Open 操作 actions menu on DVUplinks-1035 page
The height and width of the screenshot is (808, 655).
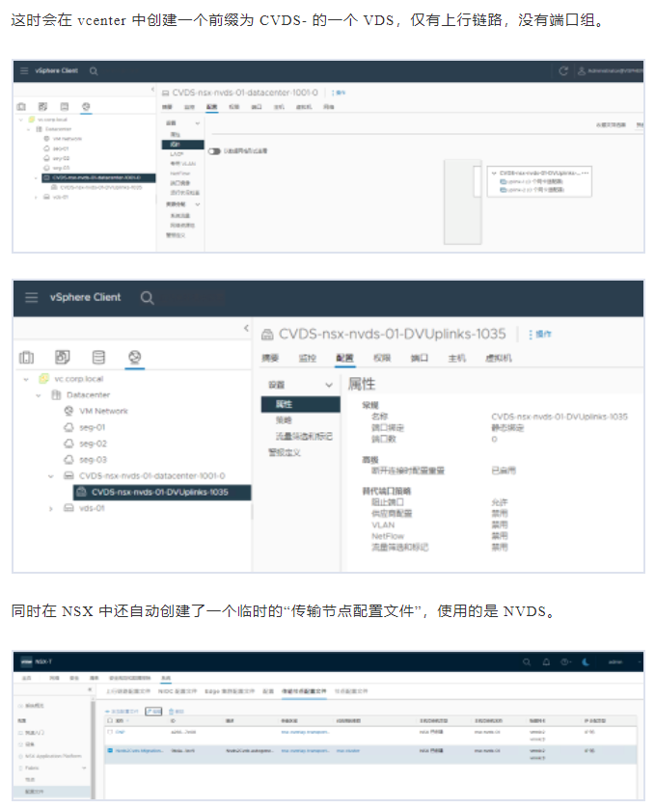click(540, 335)
